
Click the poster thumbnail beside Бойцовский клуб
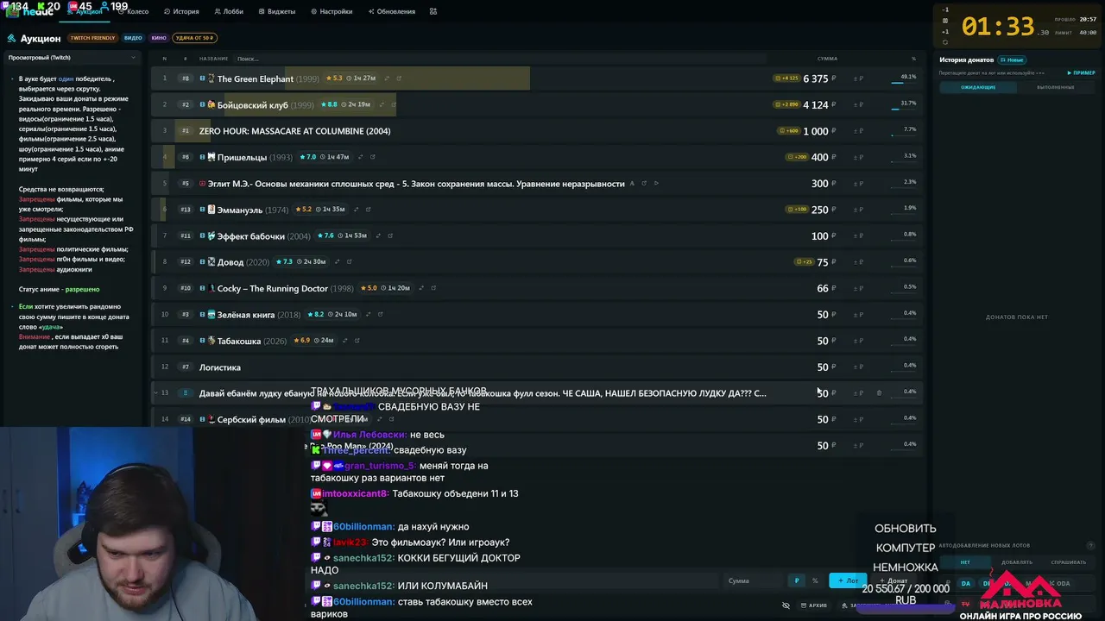[212, 104]
